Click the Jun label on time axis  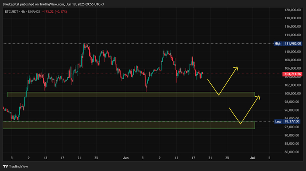(126, 158)
